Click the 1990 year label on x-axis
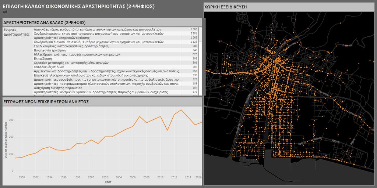This screenshot has width=377, height=188. tap(22, 177)
